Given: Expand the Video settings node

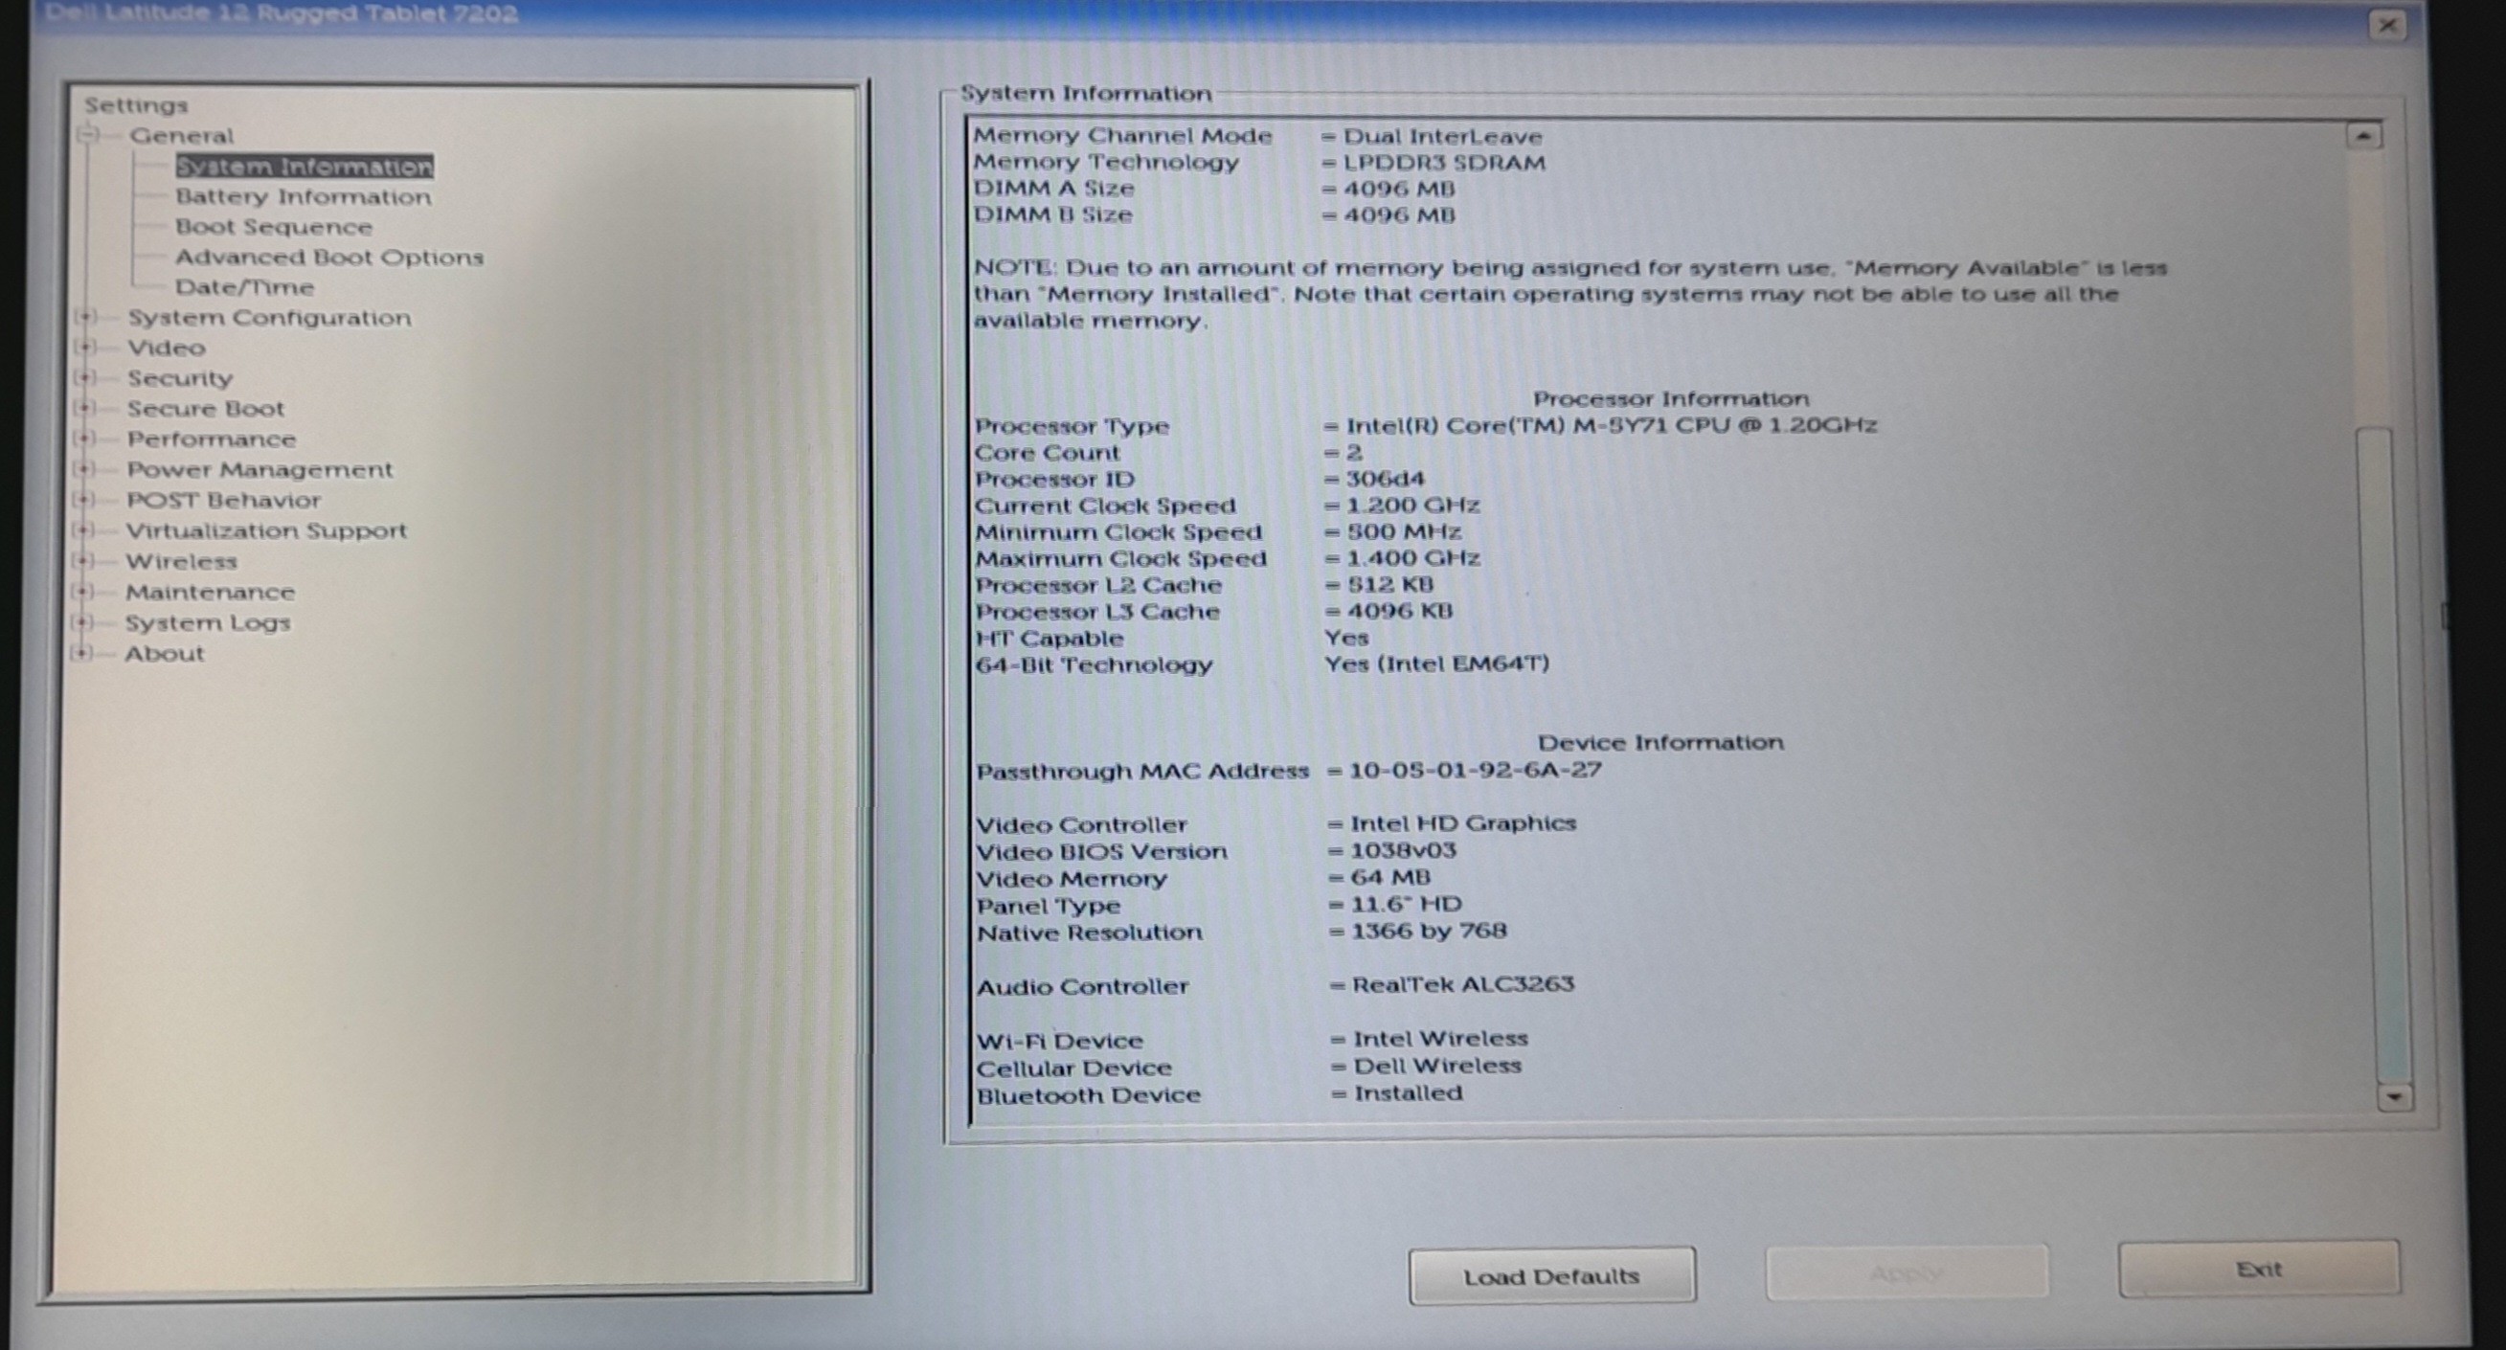Looking at the screenshot, I should tap(86, 348).
